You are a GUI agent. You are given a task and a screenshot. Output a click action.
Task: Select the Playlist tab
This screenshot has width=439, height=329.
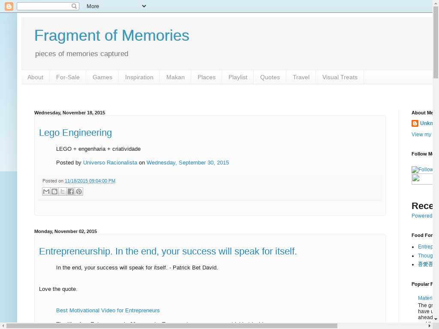tap(238, 77)
